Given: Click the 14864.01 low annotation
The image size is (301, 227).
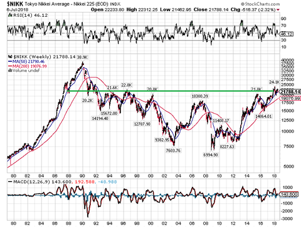Looking at the screenshot, I should pos(263,116).
